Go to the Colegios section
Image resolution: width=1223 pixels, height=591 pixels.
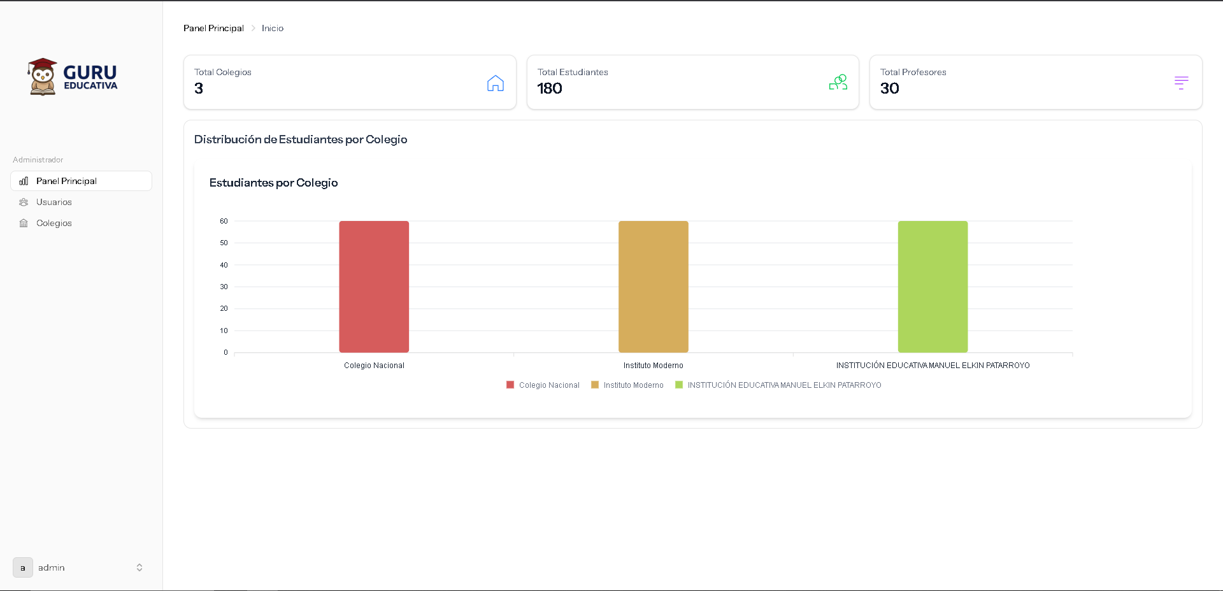(x=54, y=223)
